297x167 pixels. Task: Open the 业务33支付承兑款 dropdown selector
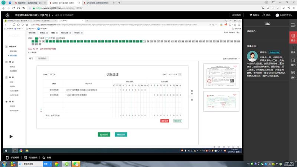tap(231, 59)
